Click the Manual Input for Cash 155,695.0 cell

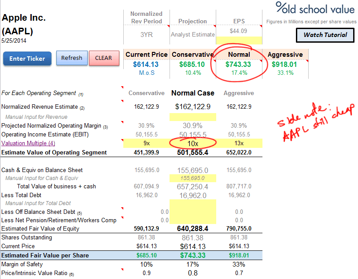pyautogui.click(x=193, y=178)
